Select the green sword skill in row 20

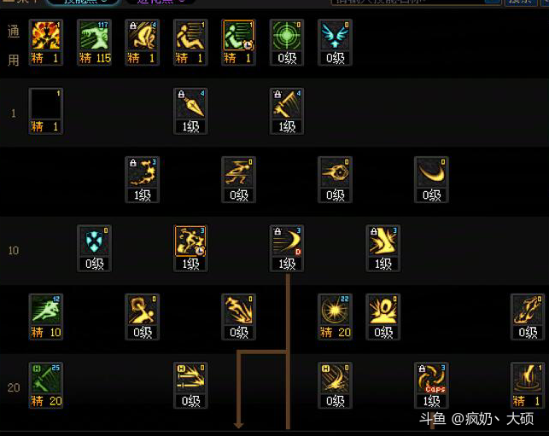point(46,386)
